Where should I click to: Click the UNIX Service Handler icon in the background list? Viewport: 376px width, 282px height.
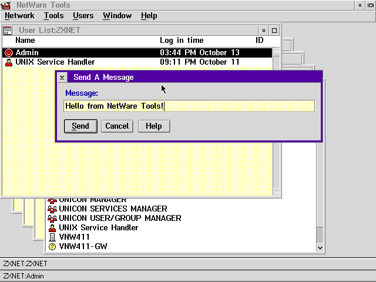(x=52, y=227)
